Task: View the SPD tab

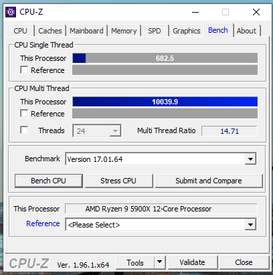Action: pyautogui.click(x=155, y=31)
